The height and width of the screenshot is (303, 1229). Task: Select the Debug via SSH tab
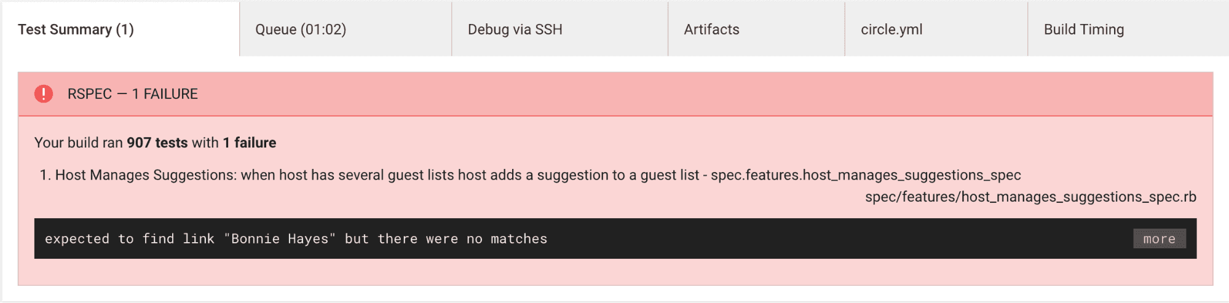tap(515, 30)
